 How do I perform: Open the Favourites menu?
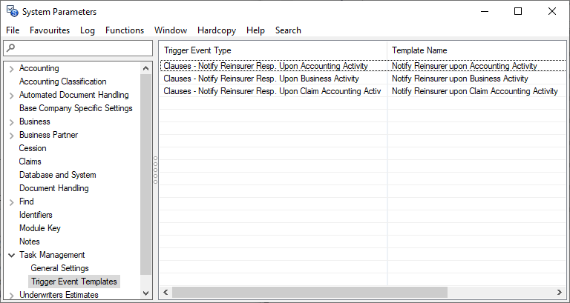pyautogui.click(x=50, y=30)
